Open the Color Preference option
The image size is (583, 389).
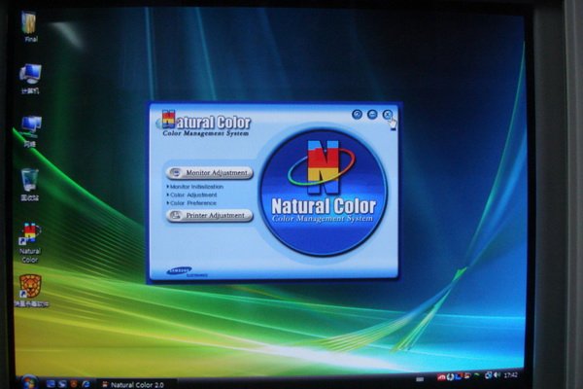click(191, 203)
